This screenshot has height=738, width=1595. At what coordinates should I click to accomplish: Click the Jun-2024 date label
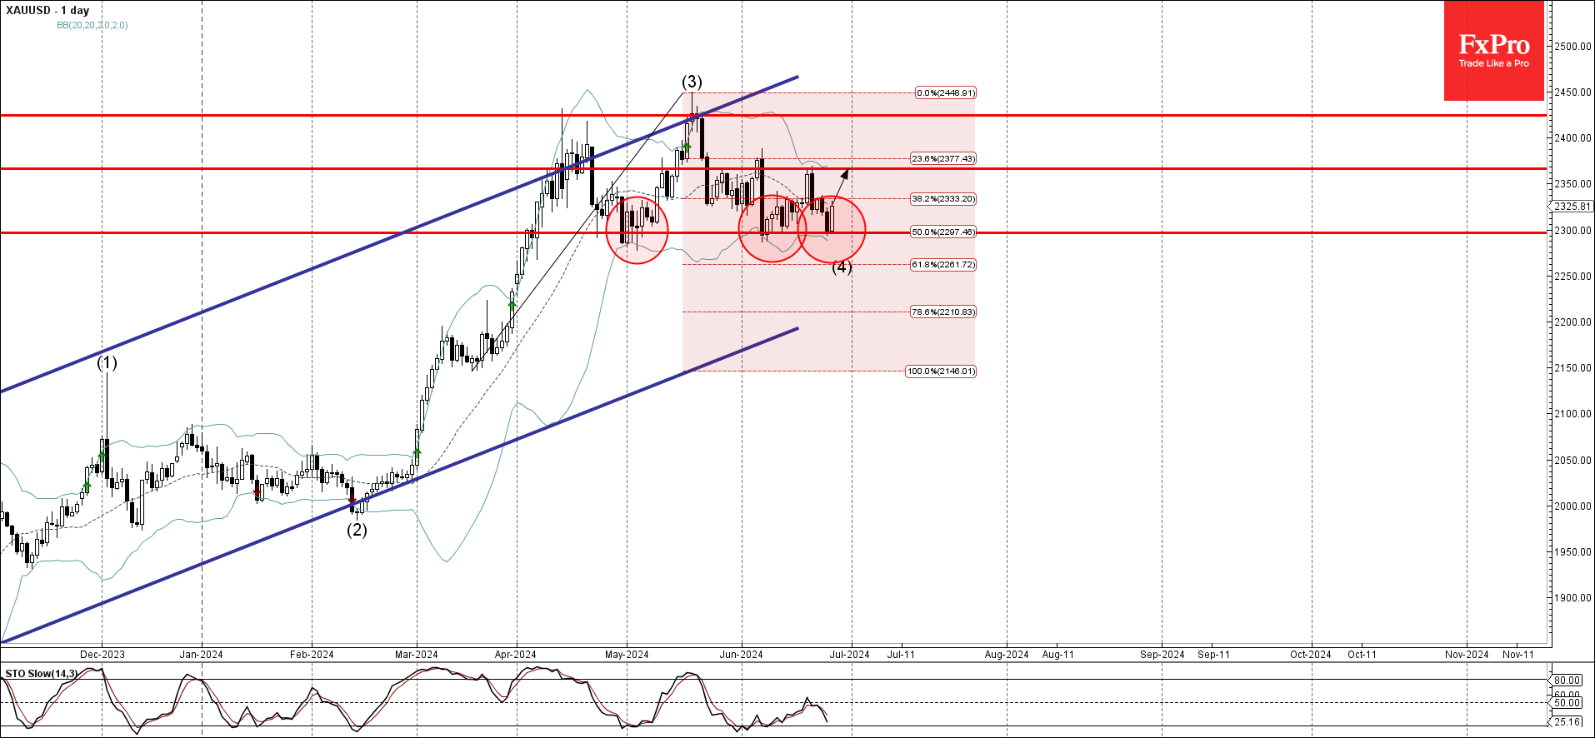pos(742,655)
